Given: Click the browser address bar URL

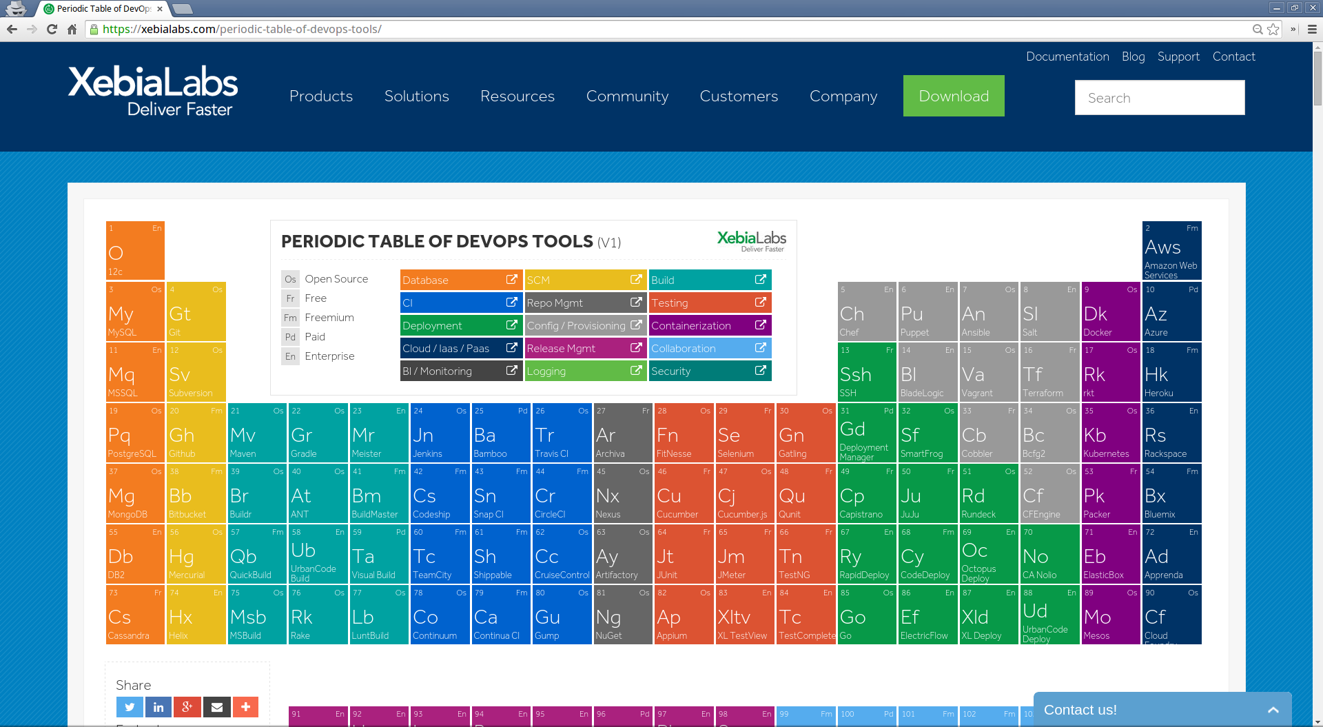Looking at the screenshot, I should pyautogui.click(x=242, y=29).
